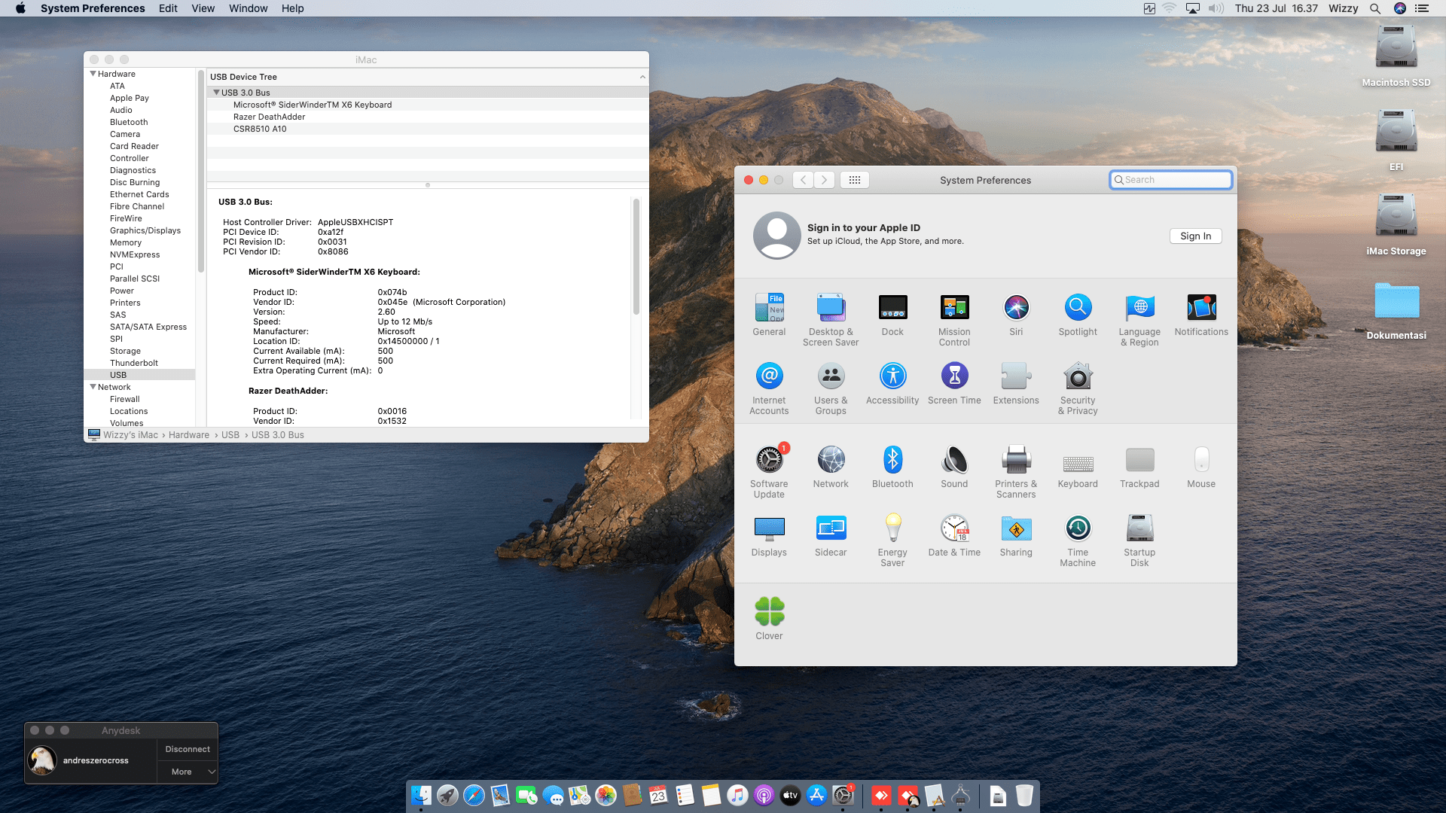Image resolution: width=1446 pixels, height=813 pixels.
Task: Collapse the Network section in sidebar
Action: [x=93, y=387]
